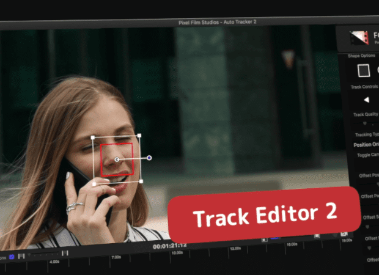The height and width of the screenshot is (275, 379).
Task: Click the small timeline zoom-out icon
Action: [x=21, y=256]
